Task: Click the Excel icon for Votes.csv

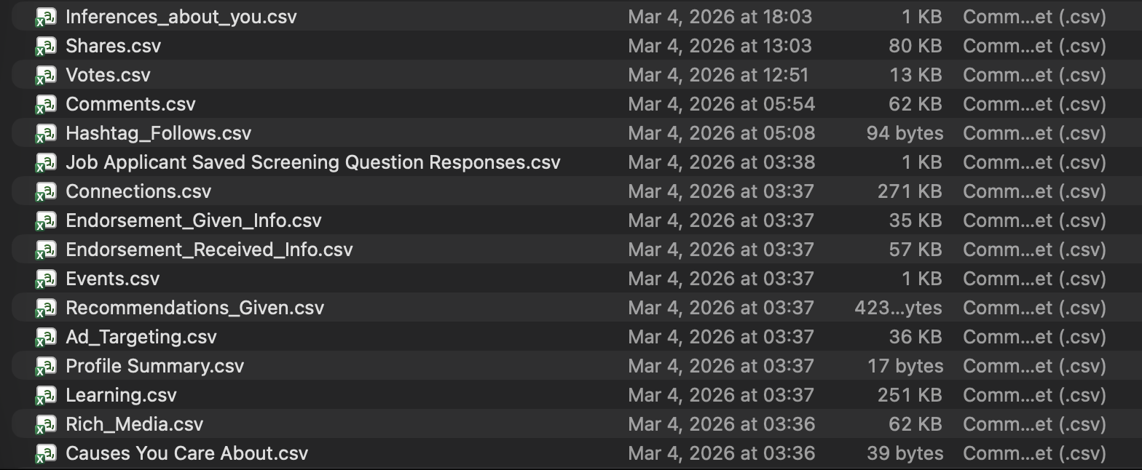Action: tap(46, 74)
